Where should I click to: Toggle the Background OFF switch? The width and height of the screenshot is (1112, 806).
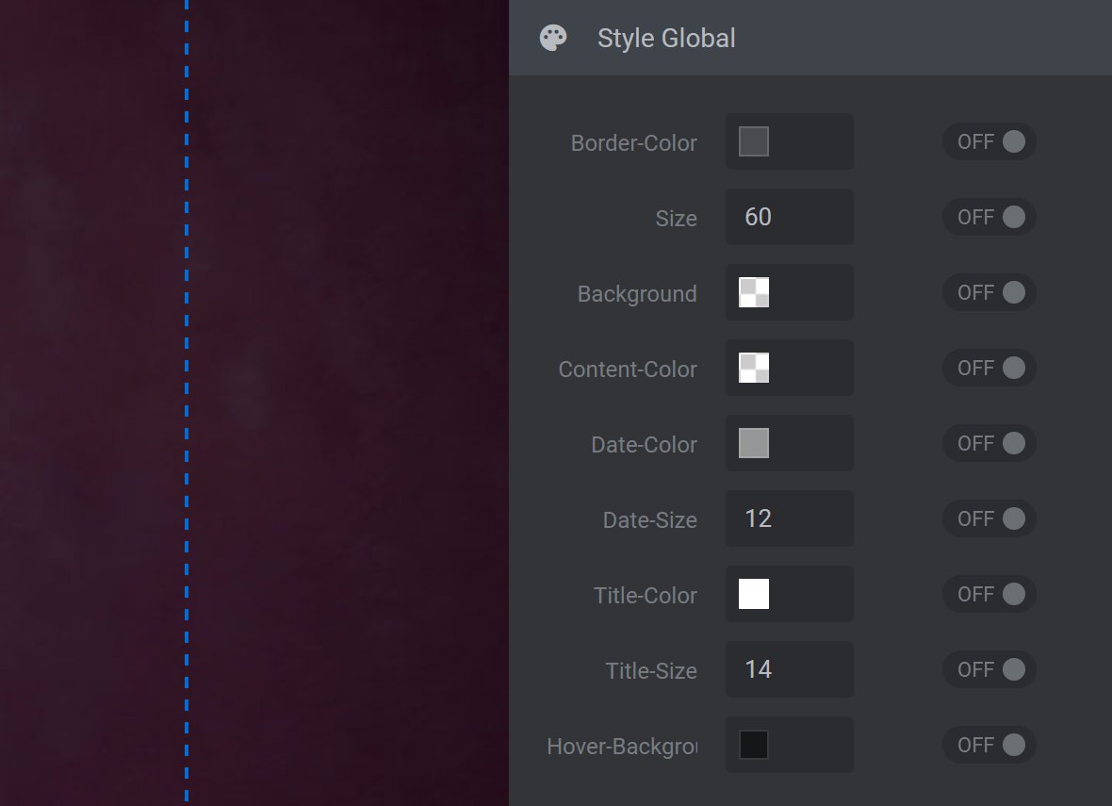tap(989, 292)
